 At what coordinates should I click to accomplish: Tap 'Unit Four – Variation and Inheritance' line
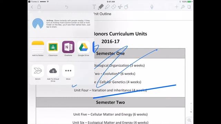pyautogui.click(x=110, y=90)
